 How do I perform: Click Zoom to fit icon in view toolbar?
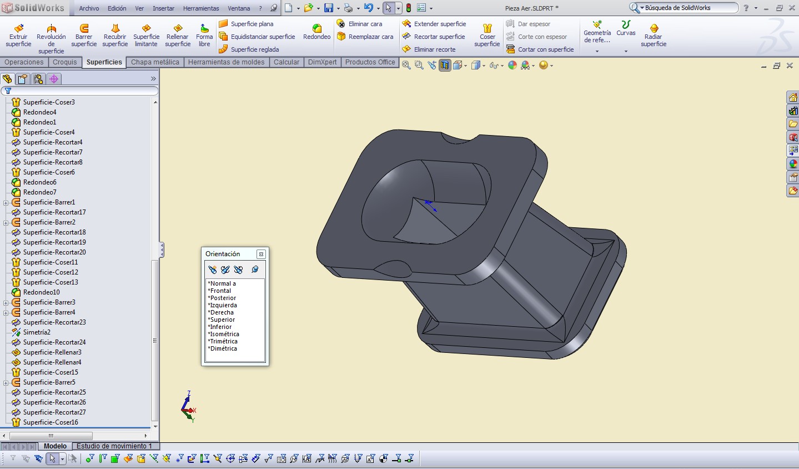coord(406,66)
